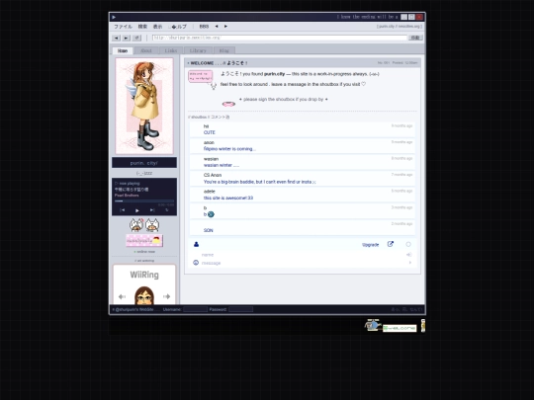Open shoutbox in external window icon
The height and width of the screenshot is (400, 534).
coord(391,244)
